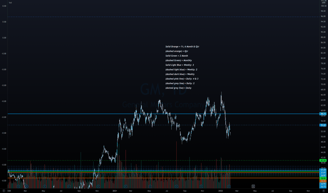Click the earnings marker near late October 2021
This screenshot has width=328, height=193.
point(201,186)
